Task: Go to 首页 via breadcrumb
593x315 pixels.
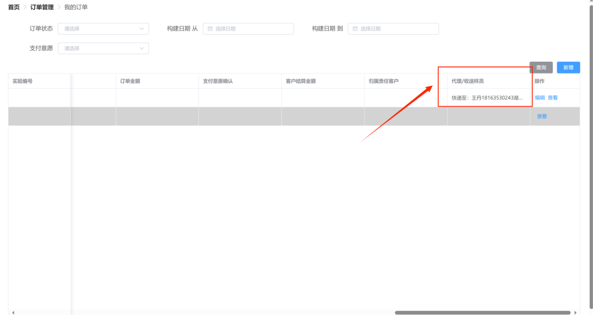Action: [x=14, y=7]
